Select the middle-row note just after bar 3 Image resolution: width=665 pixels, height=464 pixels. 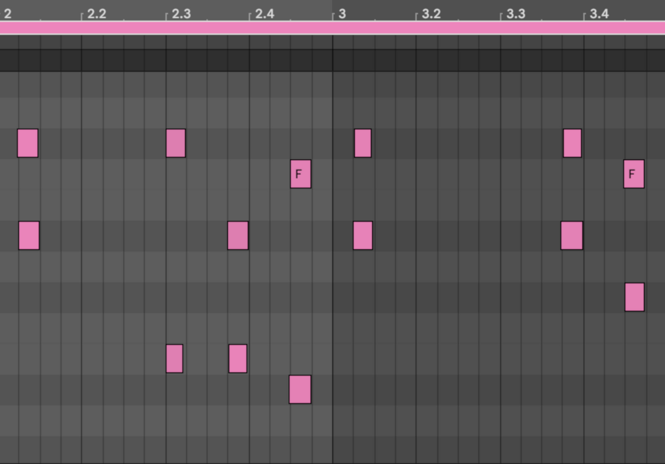pyautogui.click(x=363, y=236)
